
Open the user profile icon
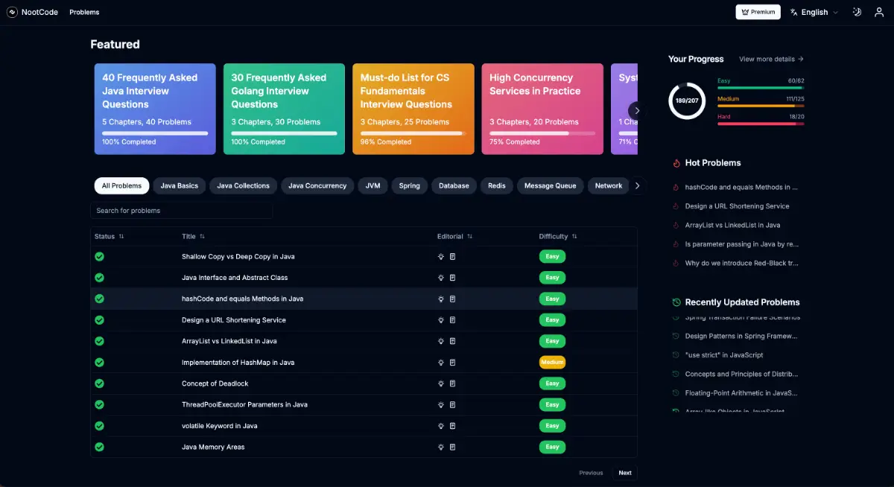pyautogui.click(x=879, y=12)
